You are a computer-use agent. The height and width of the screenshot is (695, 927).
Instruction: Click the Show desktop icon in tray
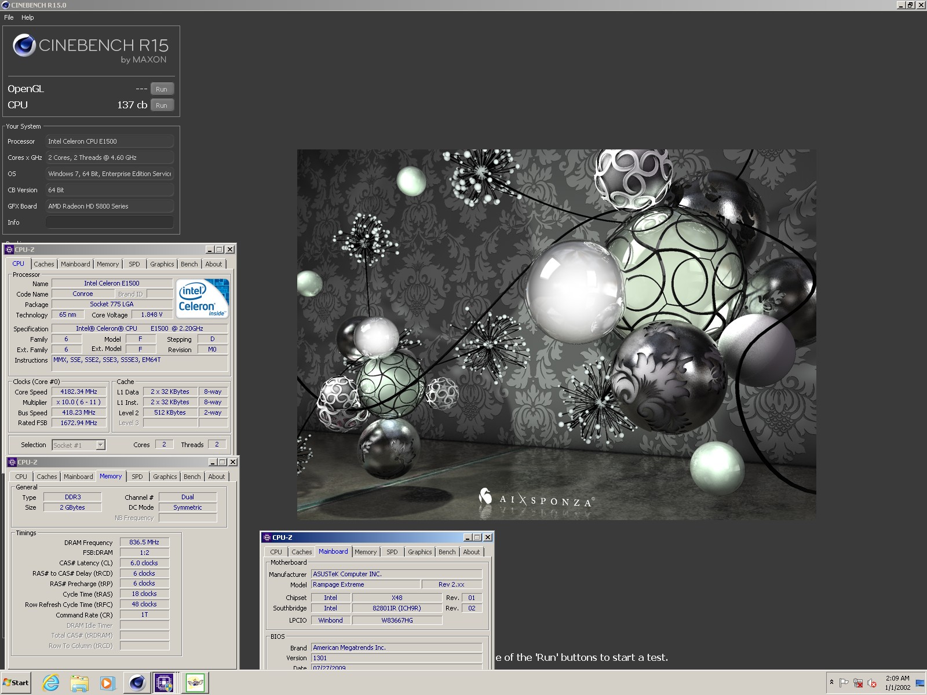tap(920, 683)
